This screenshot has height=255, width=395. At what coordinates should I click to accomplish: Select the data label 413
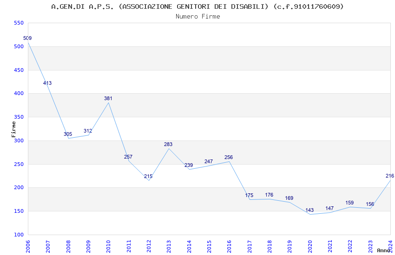click(x=47, y=83)
